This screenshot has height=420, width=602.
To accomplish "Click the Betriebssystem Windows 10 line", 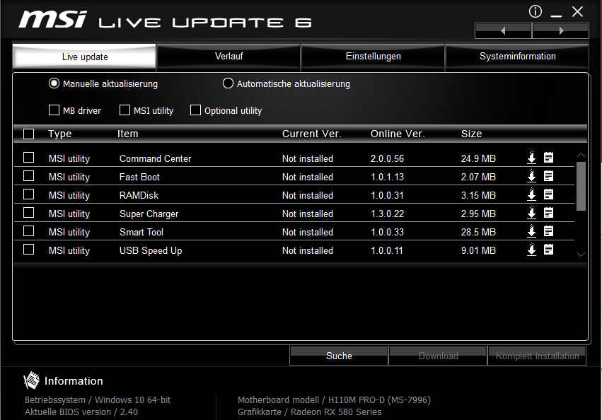I will click(x=98, y=400).
